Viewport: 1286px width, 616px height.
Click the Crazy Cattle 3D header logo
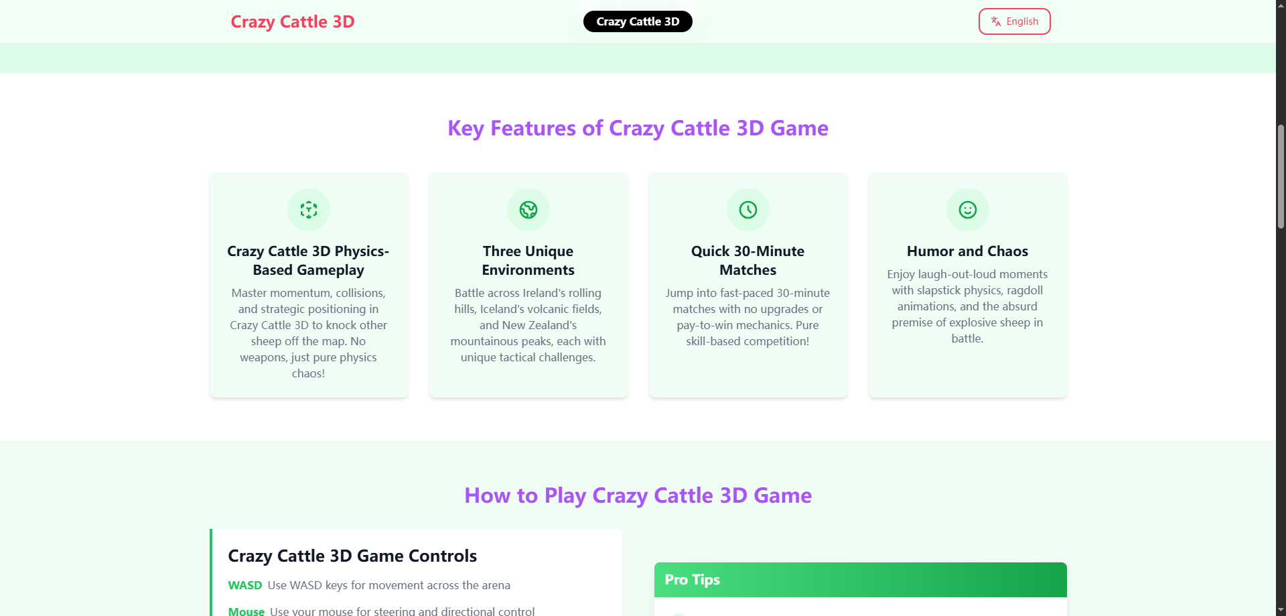[293, 21]
